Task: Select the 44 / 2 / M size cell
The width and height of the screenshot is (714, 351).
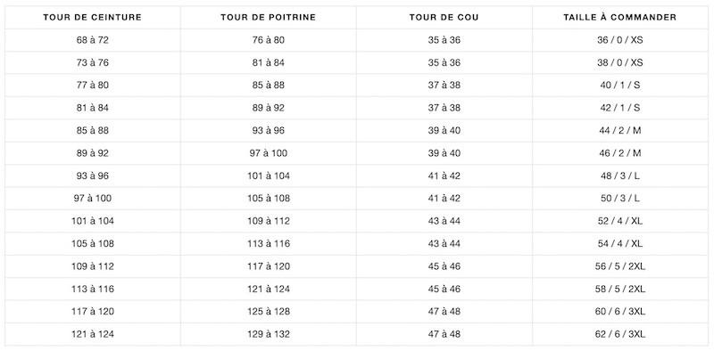Action: (620, 130)
